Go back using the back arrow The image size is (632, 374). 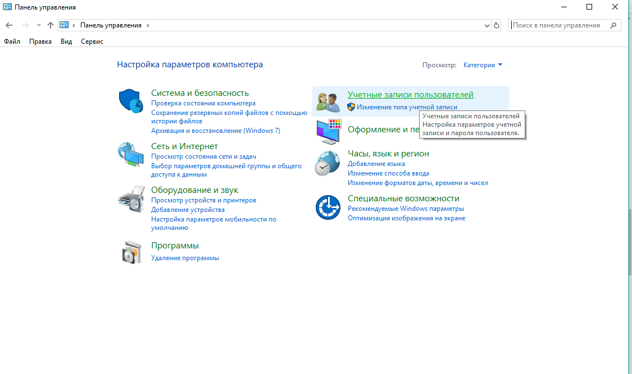[9, 25]
